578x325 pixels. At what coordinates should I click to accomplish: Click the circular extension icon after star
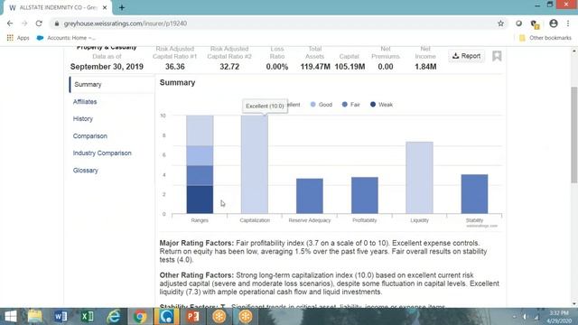click(x=518, y=23)
